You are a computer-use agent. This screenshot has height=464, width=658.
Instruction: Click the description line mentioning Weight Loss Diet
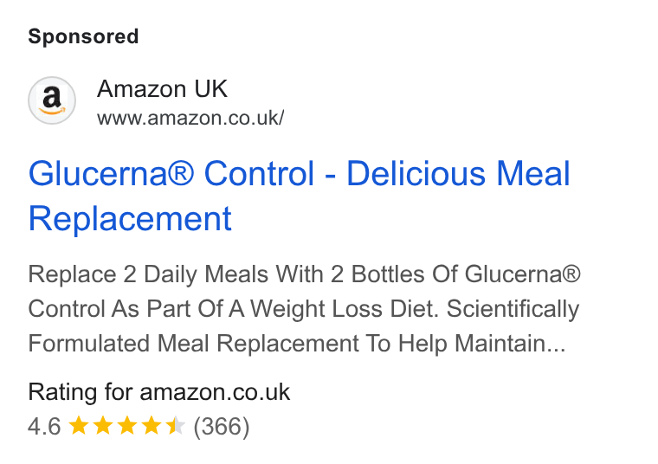coord(303,309)
